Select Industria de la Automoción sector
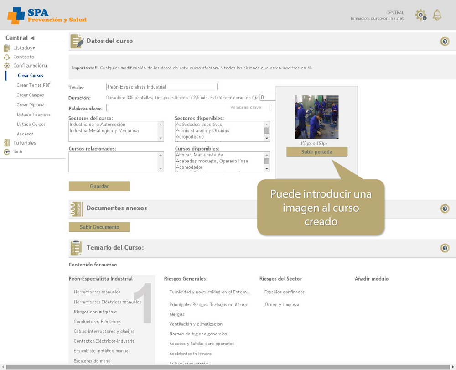The width and height of the screenshot is (456, 370). tap(98, 125)
